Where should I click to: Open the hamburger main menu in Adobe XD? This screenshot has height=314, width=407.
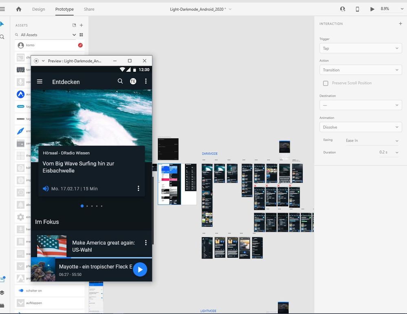point(2,9)
